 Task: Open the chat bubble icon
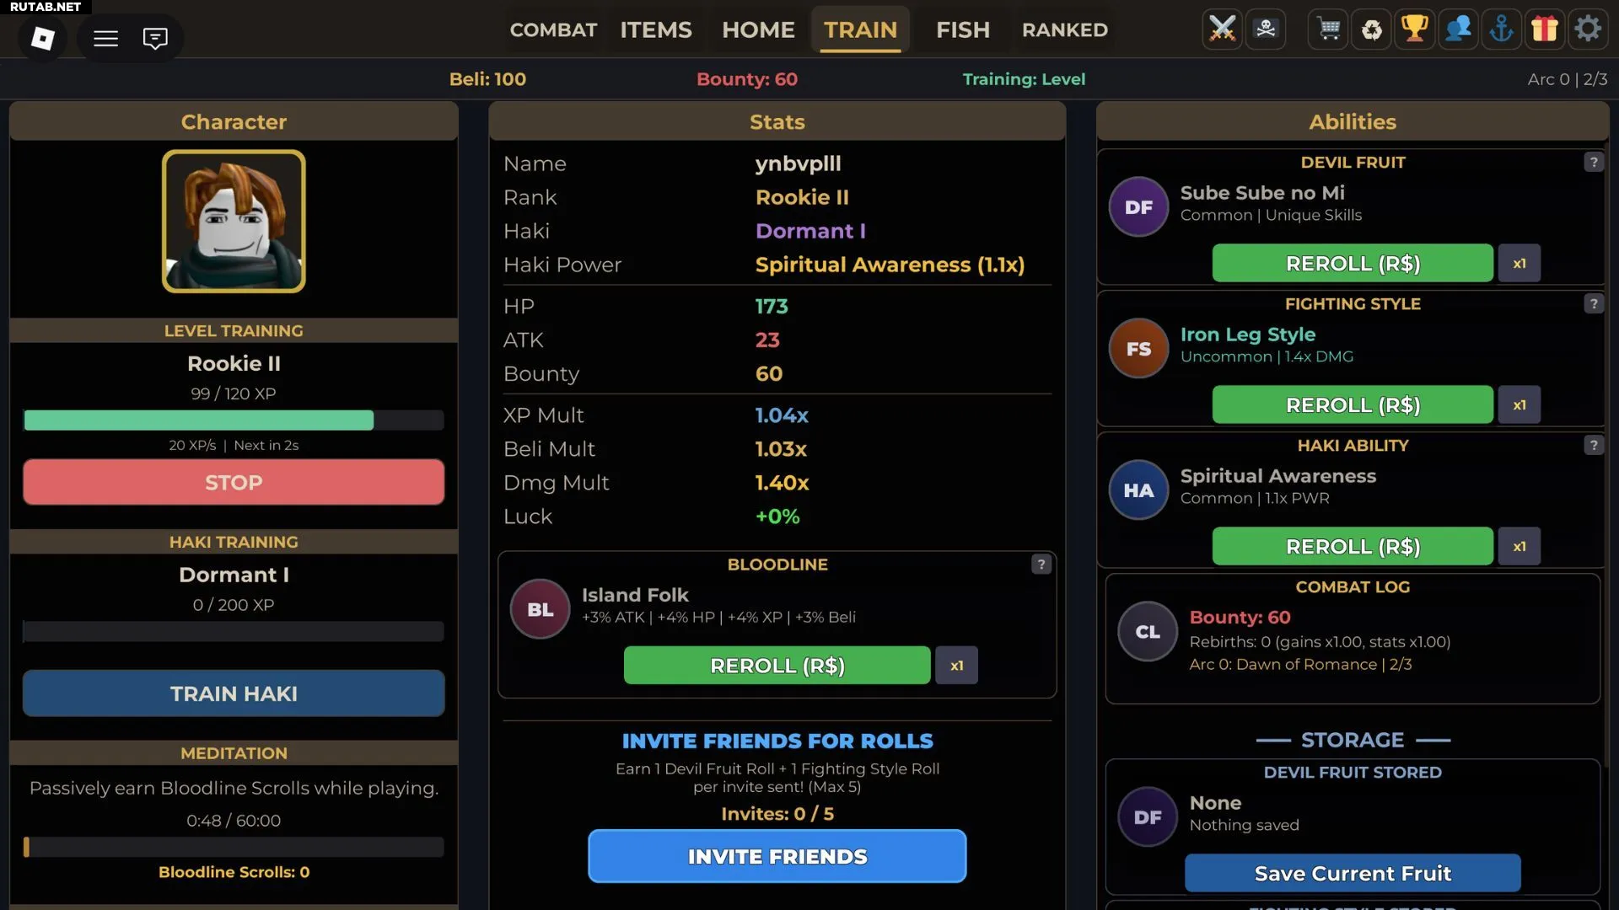pyautogui.click(x=155, y=38)
